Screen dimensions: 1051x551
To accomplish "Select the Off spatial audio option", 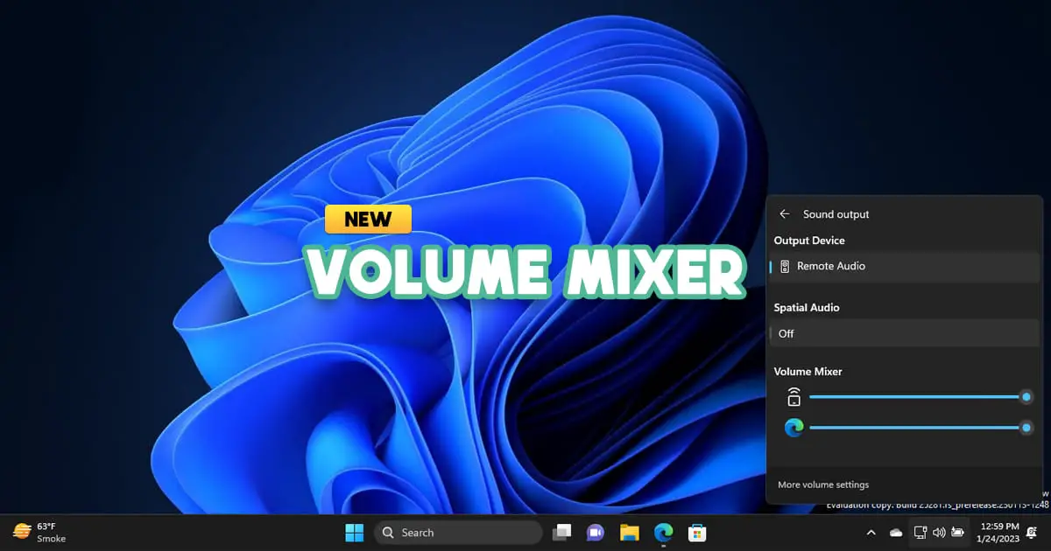I will (905, 333).
